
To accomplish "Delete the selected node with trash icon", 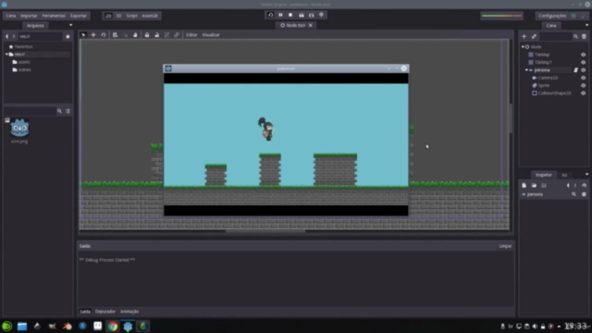I will (584, 36).
